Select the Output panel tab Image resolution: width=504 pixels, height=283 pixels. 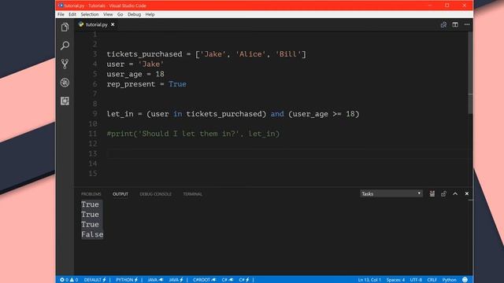120,194
